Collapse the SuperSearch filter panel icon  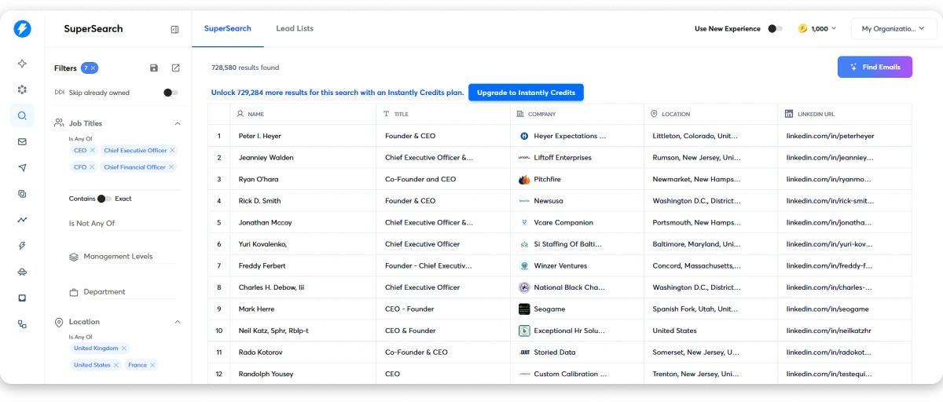174,29
